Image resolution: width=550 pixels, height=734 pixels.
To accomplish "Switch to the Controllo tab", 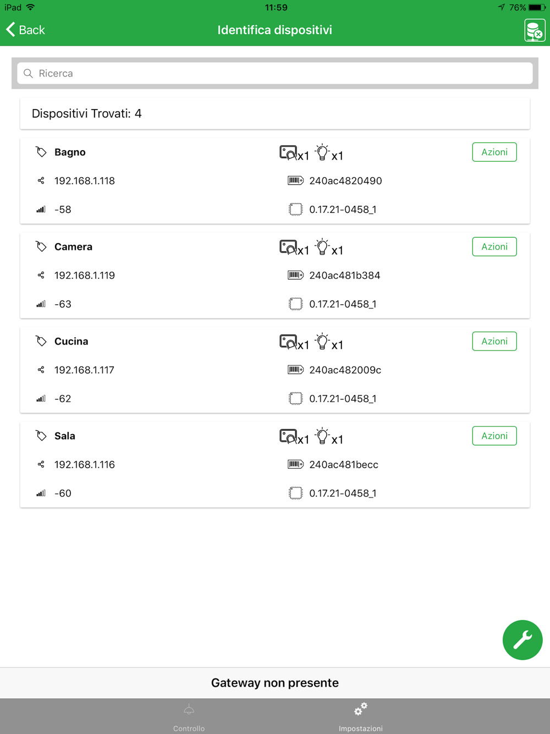I will [189, 717].
